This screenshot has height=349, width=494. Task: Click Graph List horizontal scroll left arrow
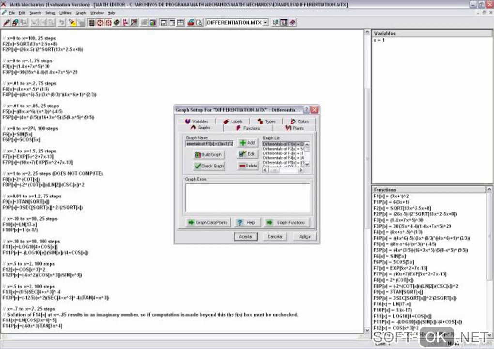click(265, 170)
